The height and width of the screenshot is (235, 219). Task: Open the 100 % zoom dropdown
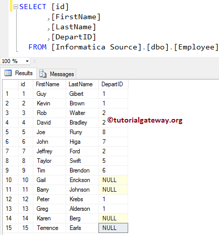tap(27, 61)
